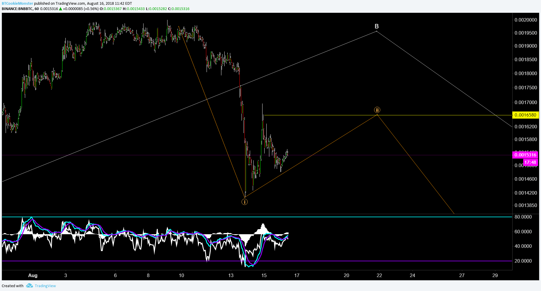Screen dimensions: 541x291
Task: Click the close value C:0.0015316
Action: (179, 9)
